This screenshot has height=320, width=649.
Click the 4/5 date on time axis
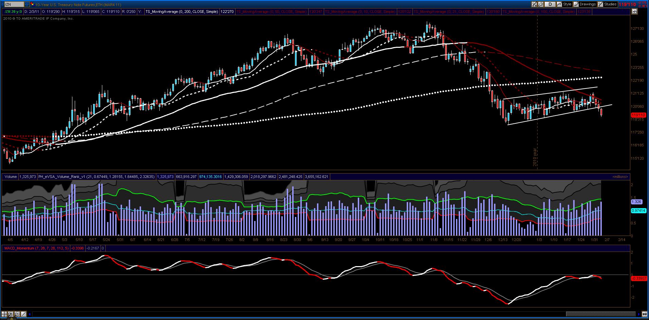[10, 240]
